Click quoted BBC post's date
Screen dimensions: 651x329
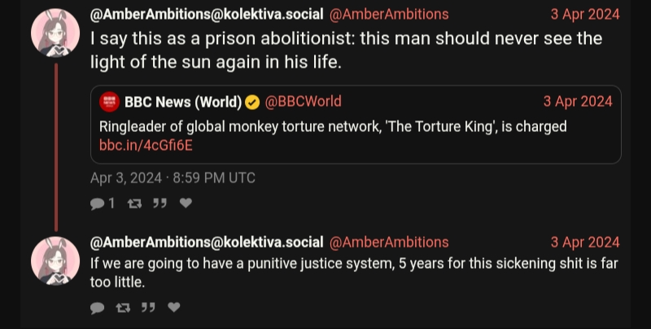[577, 102]
